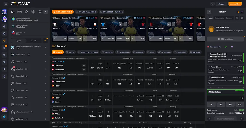Viewport: 246px width, 128px height.
Task: Click the globe language icon
Action: (4, 117)
